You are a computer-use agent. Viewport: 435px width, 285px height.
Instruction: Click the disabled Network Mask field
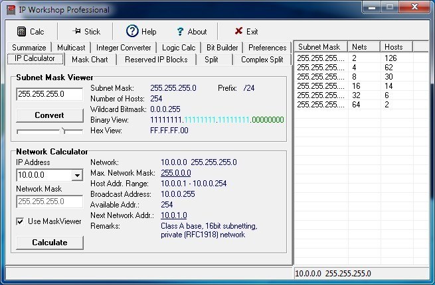click(x=49, y=201)
